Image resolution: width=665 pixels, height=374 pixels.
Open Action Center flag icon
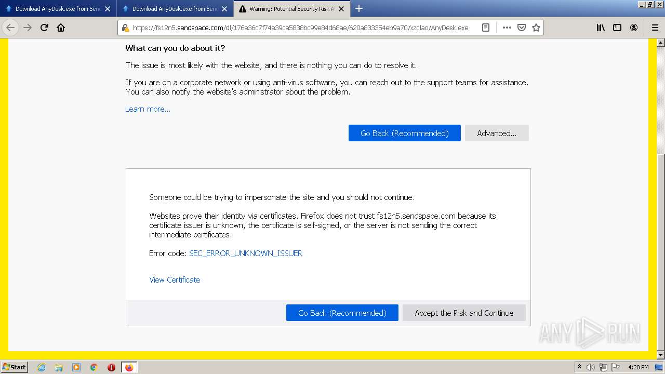(x=616, y=367)
